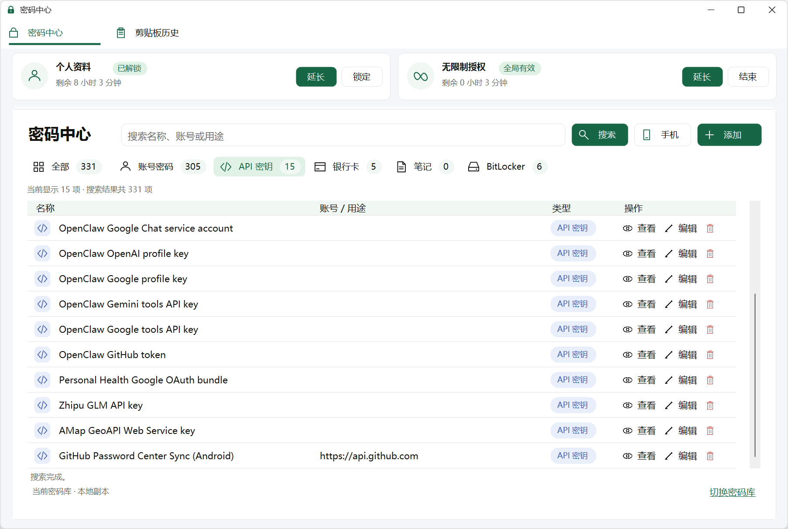Click 查看 on the AMap GeoAPI Web Service key row

[x=639, y=431]
